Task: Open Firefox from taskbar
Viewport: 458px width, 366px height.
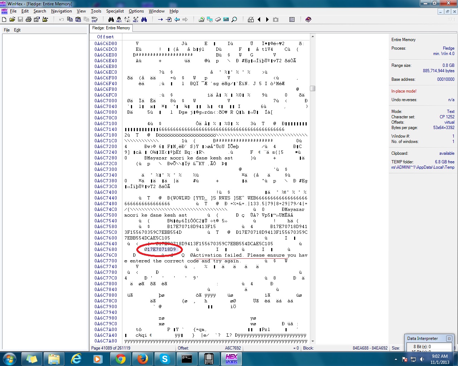Action: pyautogui.click(x=143, y=359)
